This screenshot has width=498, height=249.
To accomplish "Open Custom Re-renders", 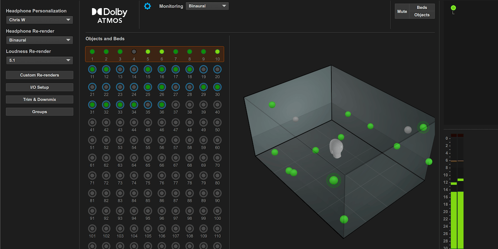I will tap(39, 75).
